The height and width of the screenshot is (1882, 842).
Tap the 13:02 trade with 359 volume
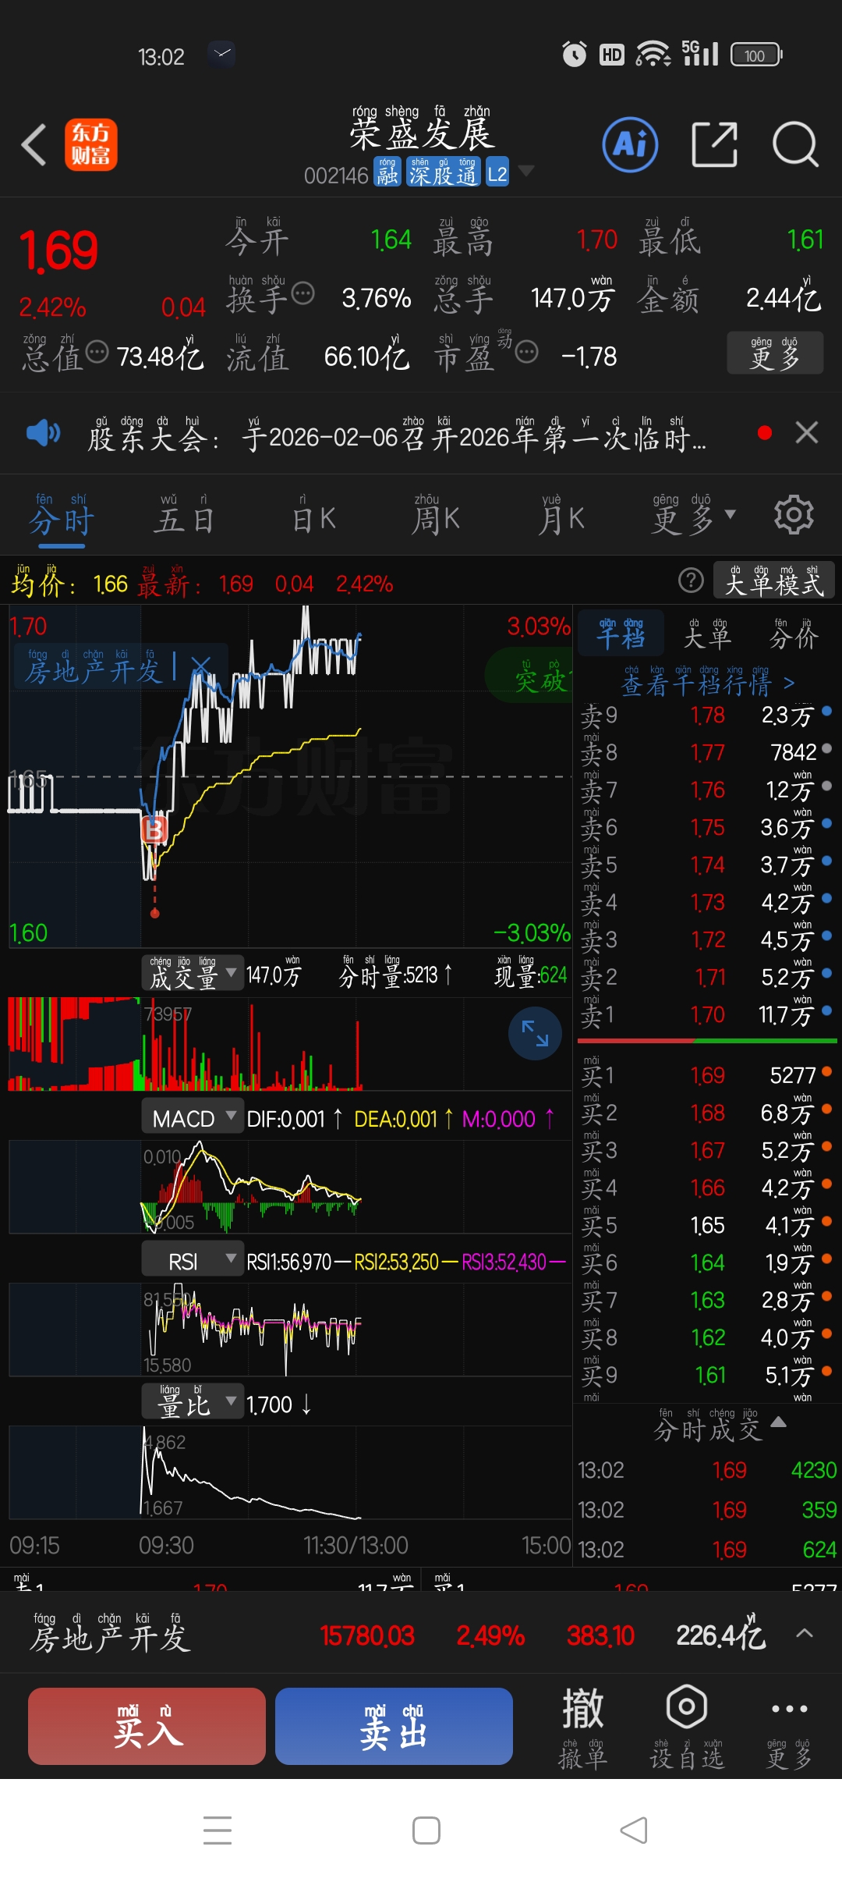(x=707, y=1510)
